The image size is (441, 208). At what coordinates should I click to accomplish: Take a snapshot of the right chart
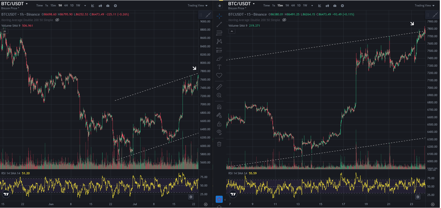point(335,6)
